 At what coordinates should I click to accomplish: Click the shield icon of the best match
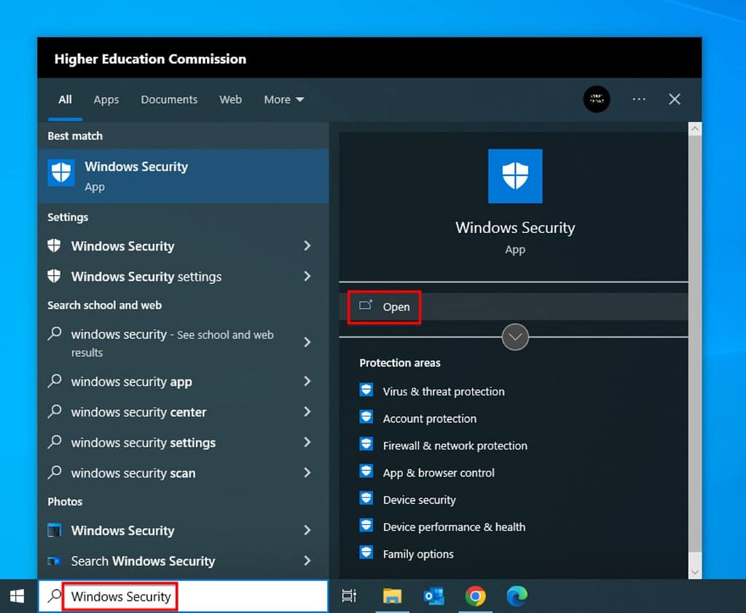click(61, 173)
